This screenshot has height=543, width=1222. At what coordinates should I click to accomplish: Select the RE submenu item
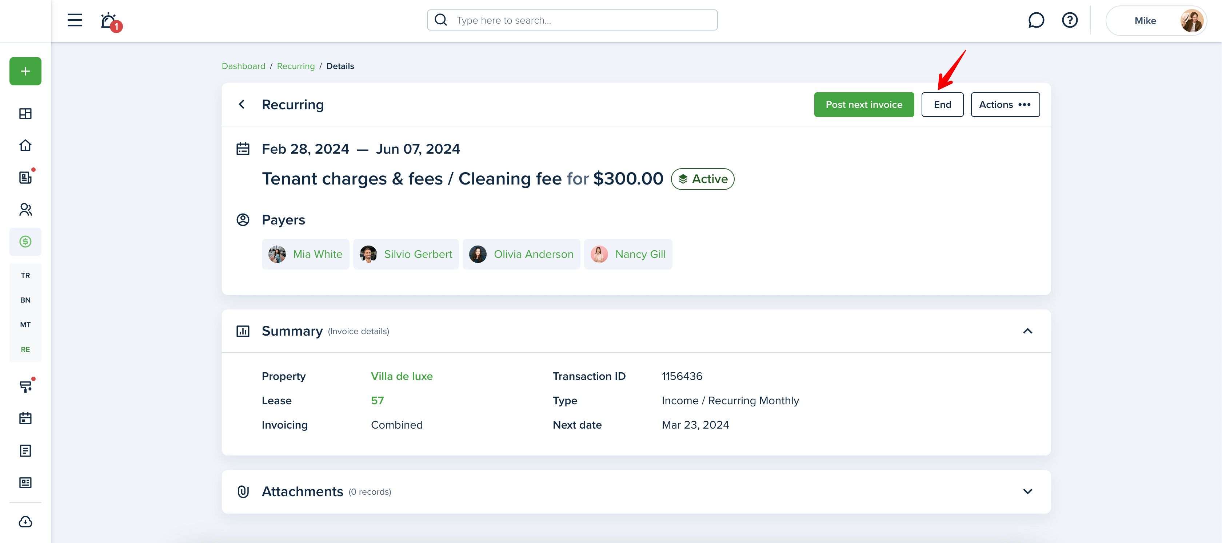(x=25, y=349)
